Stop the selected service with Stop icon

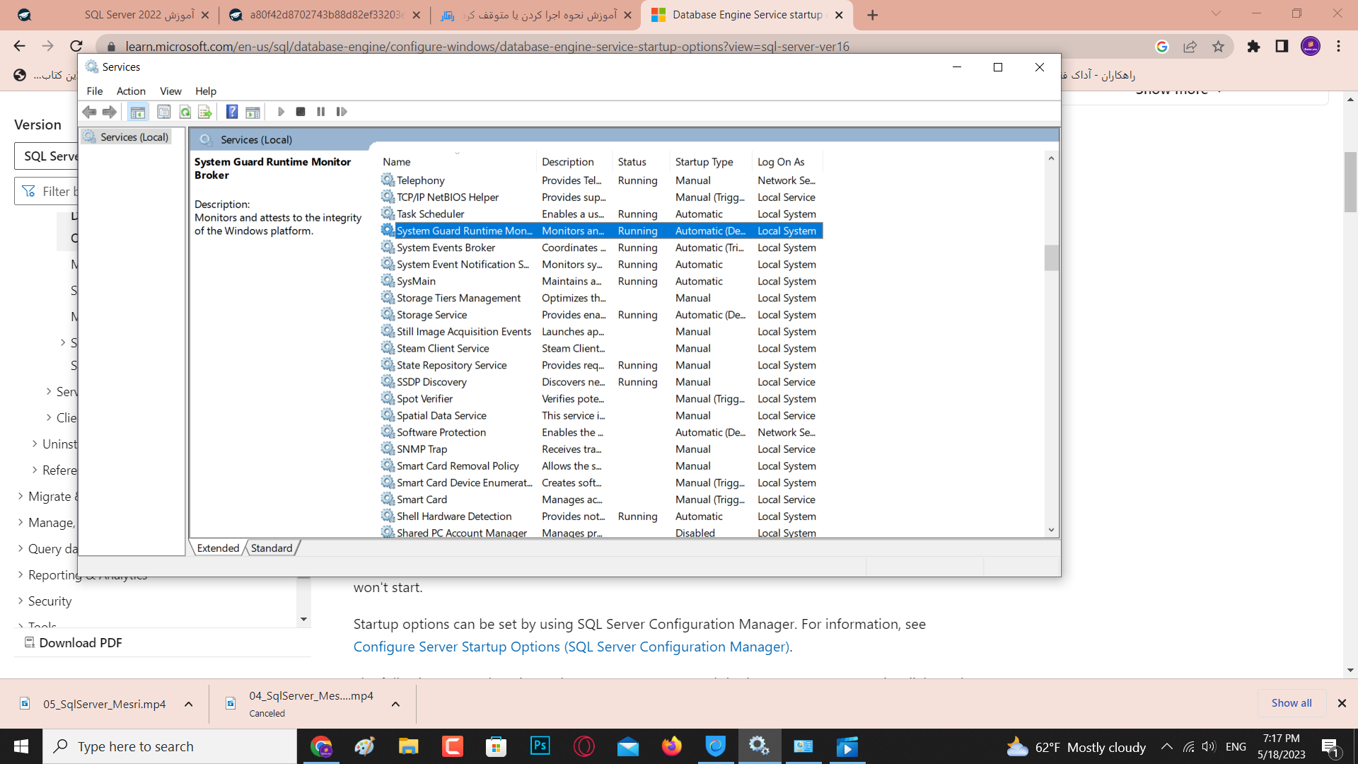pyautogui.click(x=301, y=112)
